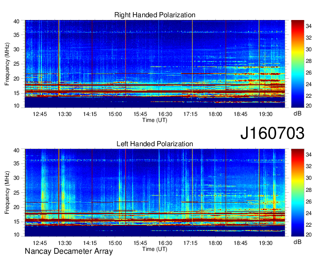Click Time (UT) label under Right Handed plot
Screen dimensions: 317x257
click(155, 120)
